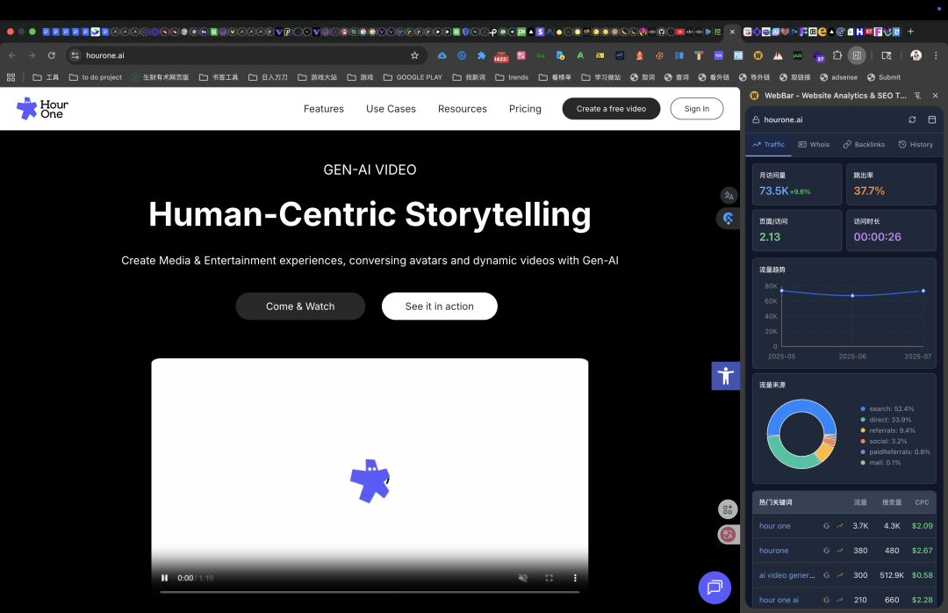This screenshot has width=948, height=613.
Task: Unmute the video player
Action: (523, 578)
